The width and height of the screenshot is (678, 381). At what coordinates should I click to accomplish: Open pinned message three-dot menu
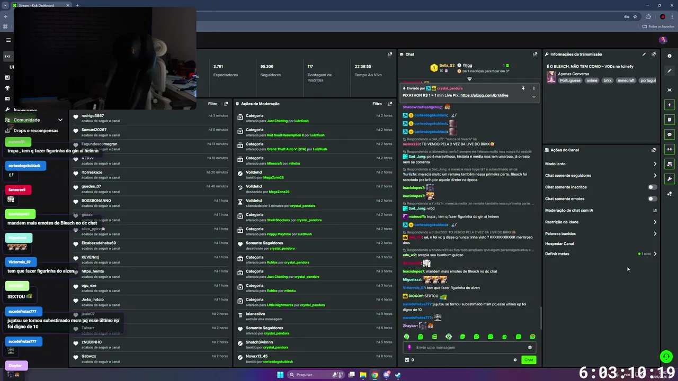point(533,88)
